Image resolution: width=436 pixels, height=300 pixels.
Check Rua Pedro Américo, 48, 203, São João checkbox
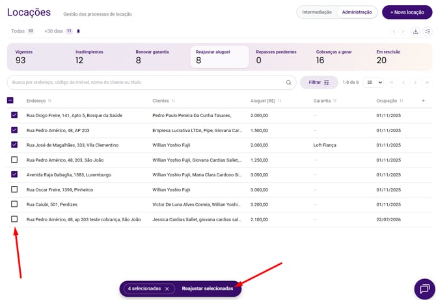[14, 159]
